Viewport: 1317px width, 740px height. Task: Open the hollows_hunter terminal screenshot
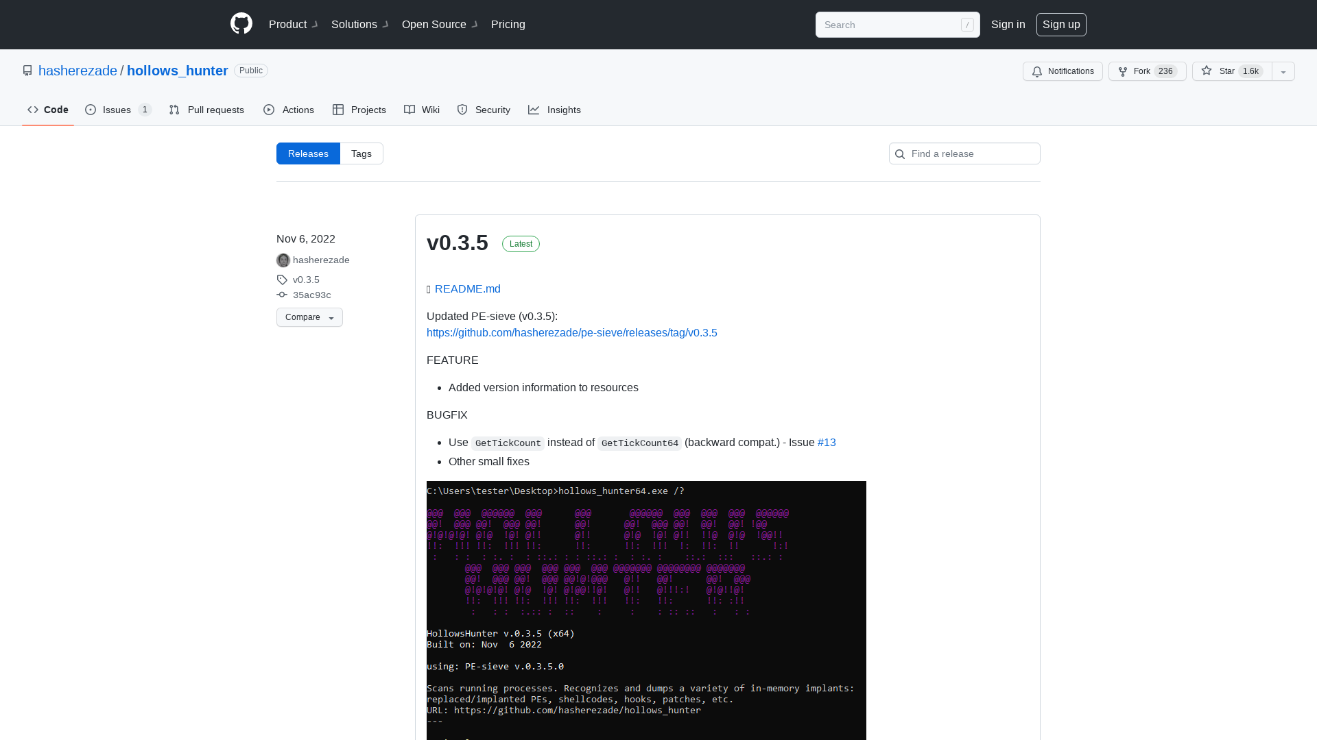(646, 610)
